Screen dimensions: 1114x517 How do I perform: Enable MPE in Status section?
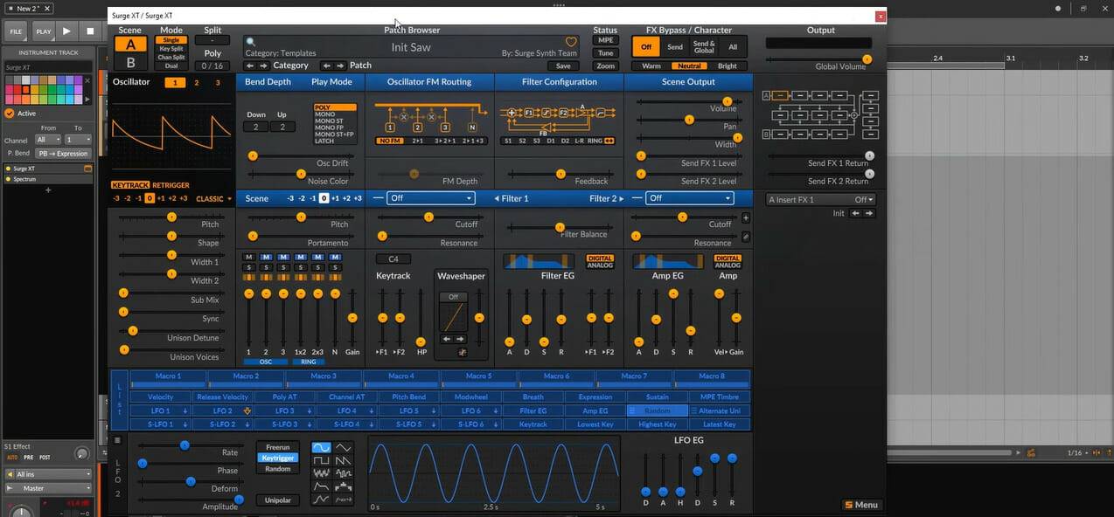pyautogui.click(x=605, y=41)
